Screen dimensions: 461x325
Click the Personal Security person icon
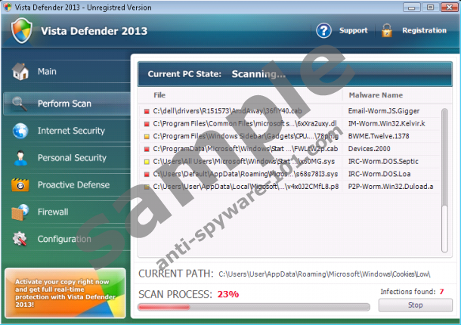tap(20, 158)
